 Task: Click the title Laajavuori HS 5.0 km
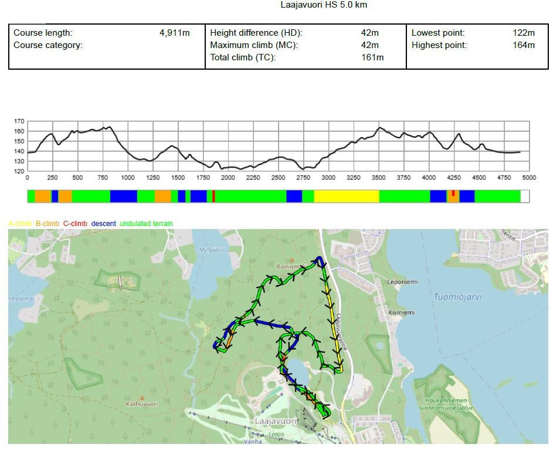324,5
